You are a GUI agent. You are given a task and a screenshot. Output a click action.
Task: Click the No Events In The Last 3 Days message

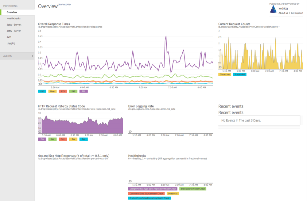click(241, 120)
